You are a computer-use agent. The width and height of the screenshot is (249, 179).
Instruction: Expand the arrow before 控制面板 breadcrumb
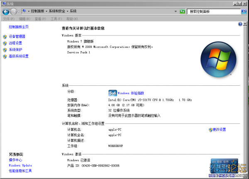29,11
